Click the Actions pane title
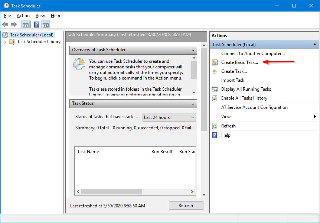The width and height of the screenshot is (320, 223). (219, 36)
